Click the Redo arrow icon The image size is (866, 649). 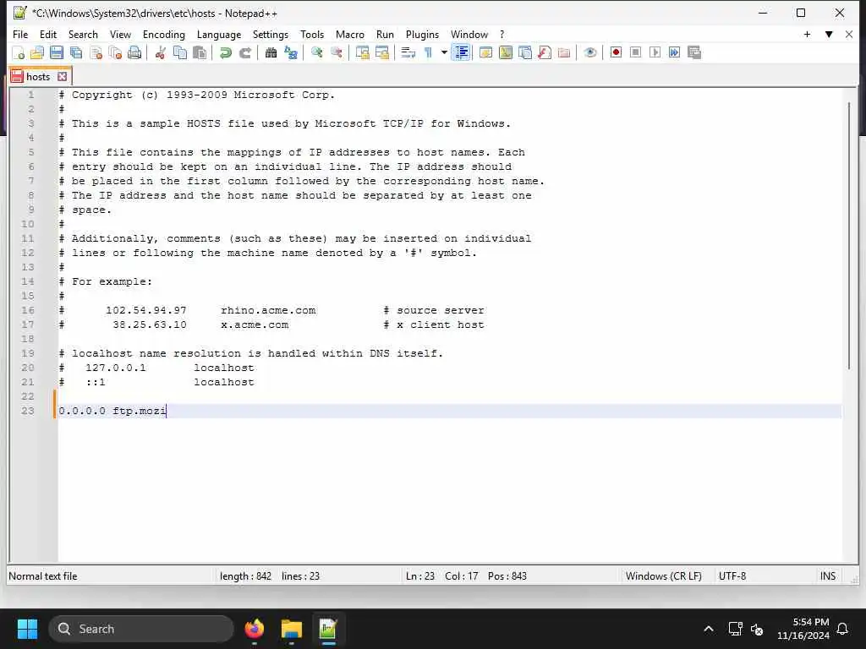[x=245, y=53]
